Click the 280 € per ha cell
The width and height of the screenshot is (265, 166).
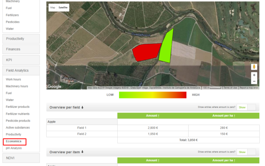click(x=224, y=128)
